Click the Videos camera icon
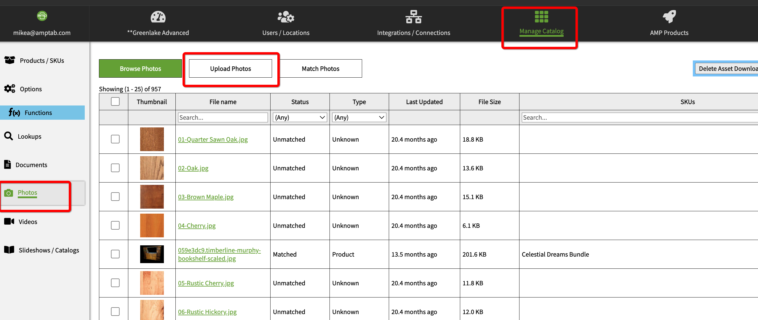Viewport: 758px width, 320px height. click(9, 221)
